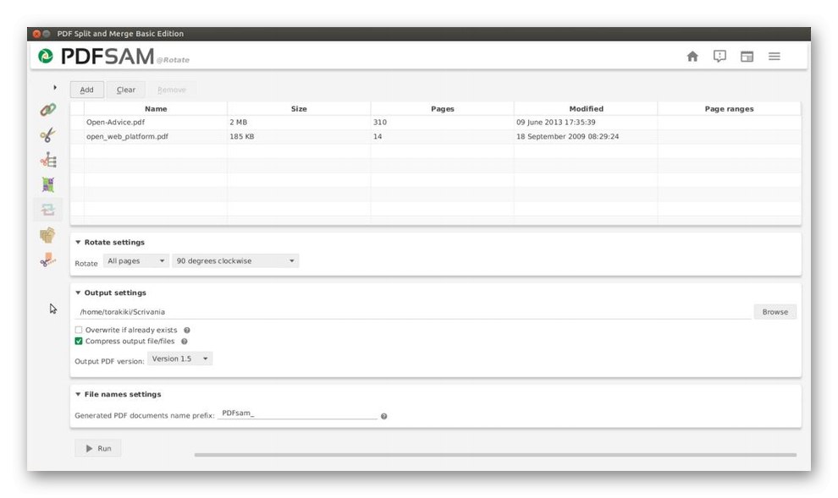The height and width of the screenshot is (498, 838).
Task: Show help for name prefix field
Action: pos(383,416)
